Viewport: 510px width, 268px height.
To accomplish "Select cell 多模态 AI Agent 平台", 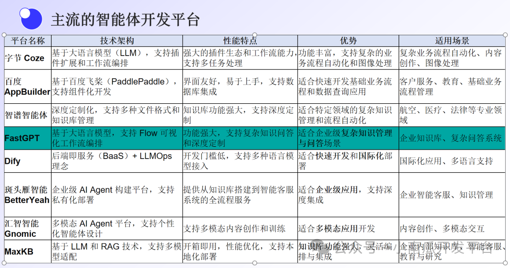I will pyautogui.click(x=117, y=229).
